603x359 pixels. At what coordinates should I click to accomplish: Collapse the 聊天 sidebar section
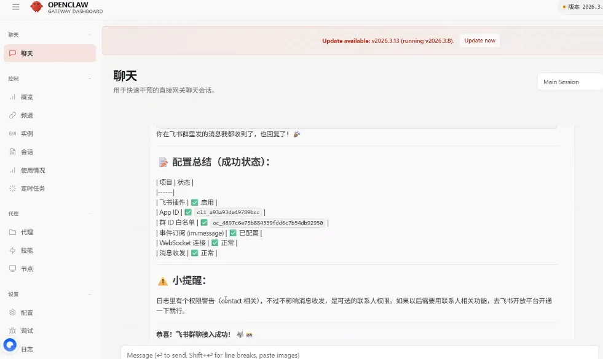(90, 34)
